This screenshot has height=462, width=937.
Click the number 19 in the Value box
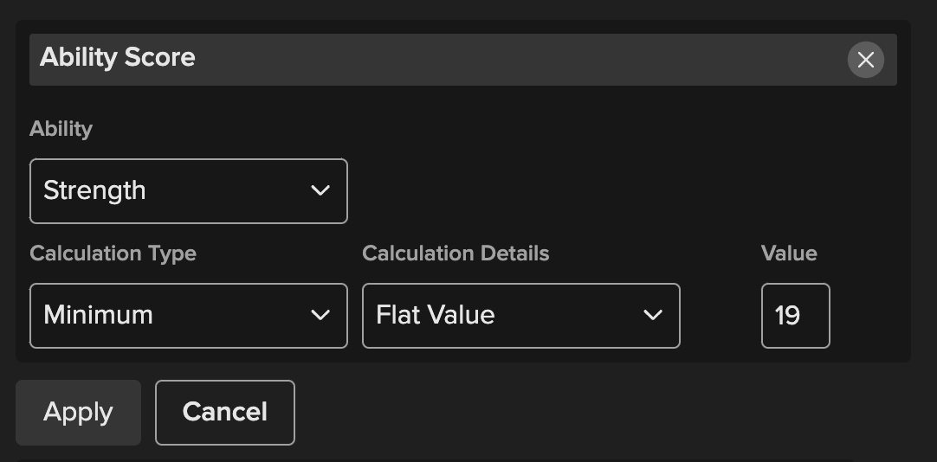click(787, 315)
